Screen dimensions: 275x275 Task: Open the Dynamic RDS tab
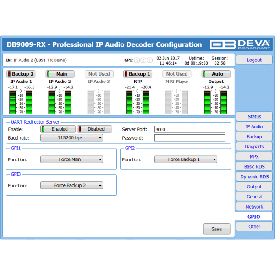[x=254, y=176]
